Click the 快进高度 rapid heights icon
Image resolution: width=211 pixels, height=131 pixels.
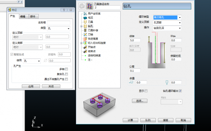pos(85,39)
